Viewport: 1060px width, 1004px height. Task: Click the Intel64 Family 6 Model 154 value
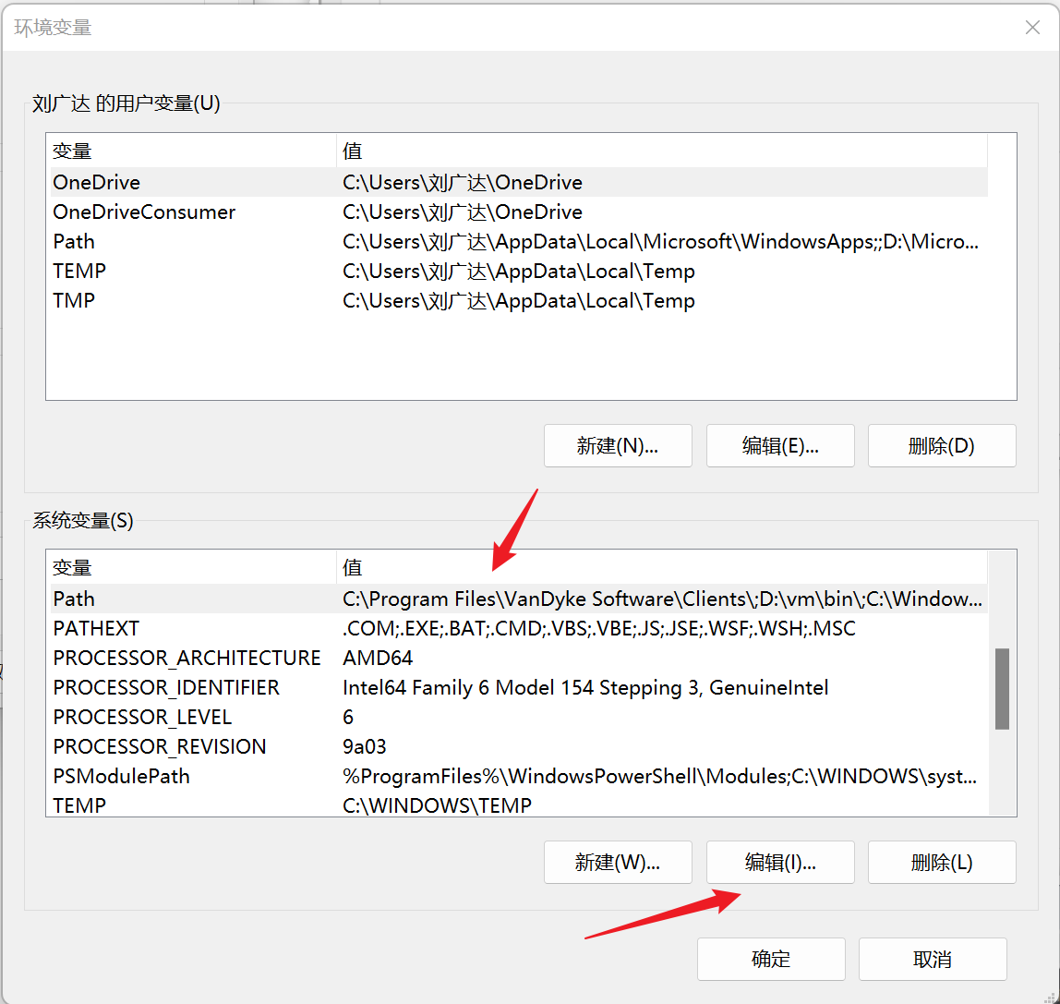[x=585, y=687]
